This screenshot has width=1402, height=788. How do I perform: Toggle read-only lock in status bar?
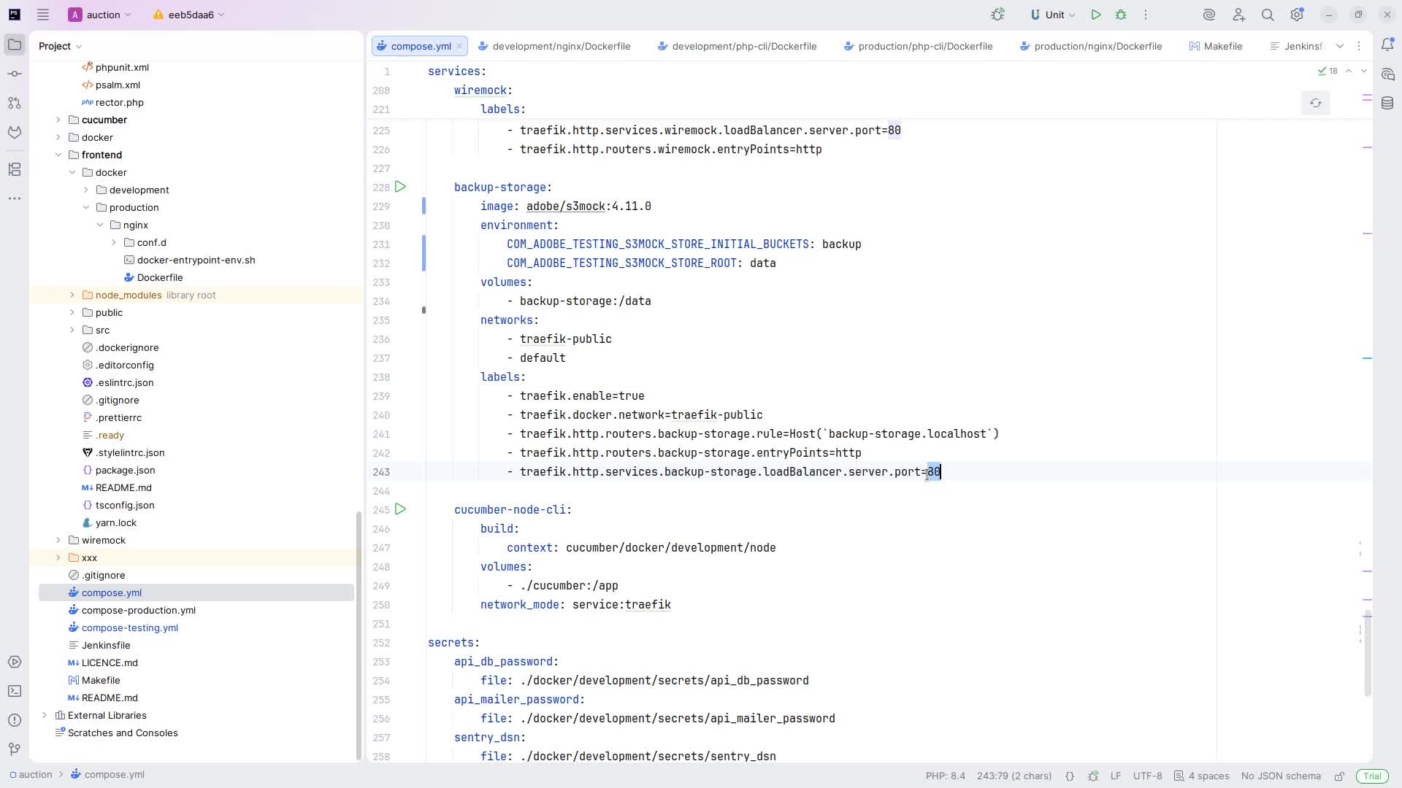point(1339,776)
